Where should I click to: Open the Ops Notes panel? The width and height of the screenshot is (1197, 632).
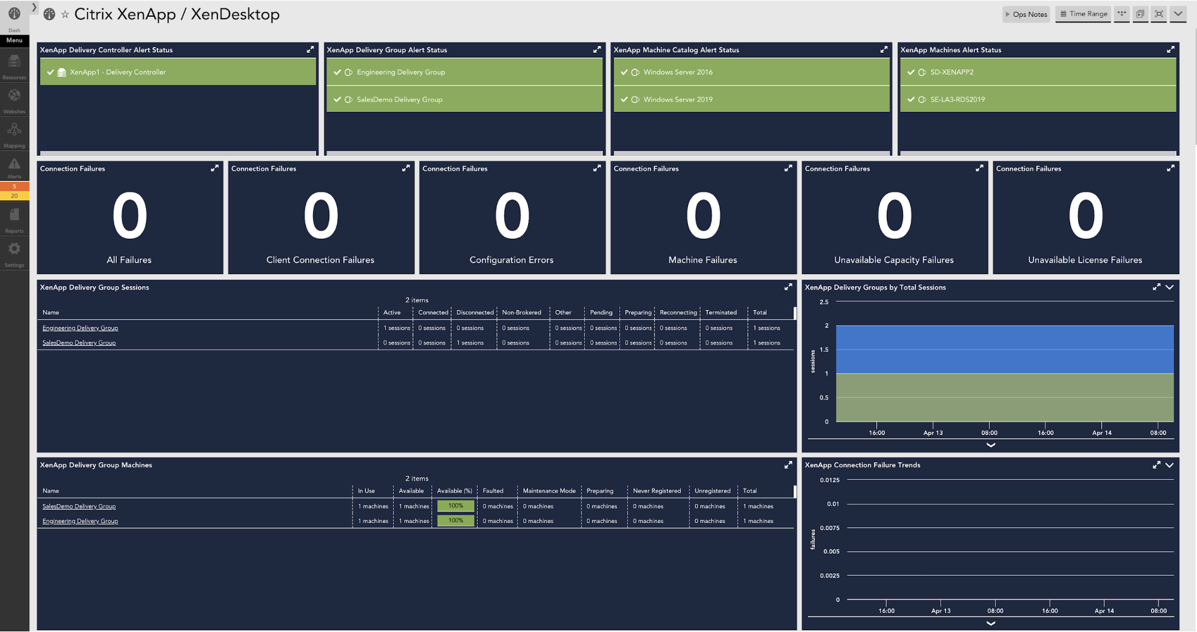(1026, 14)
